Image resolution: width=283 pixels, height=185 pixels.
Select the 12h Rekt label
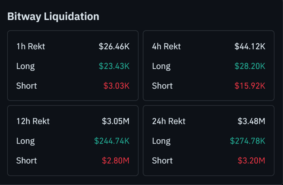click(33, 121)
